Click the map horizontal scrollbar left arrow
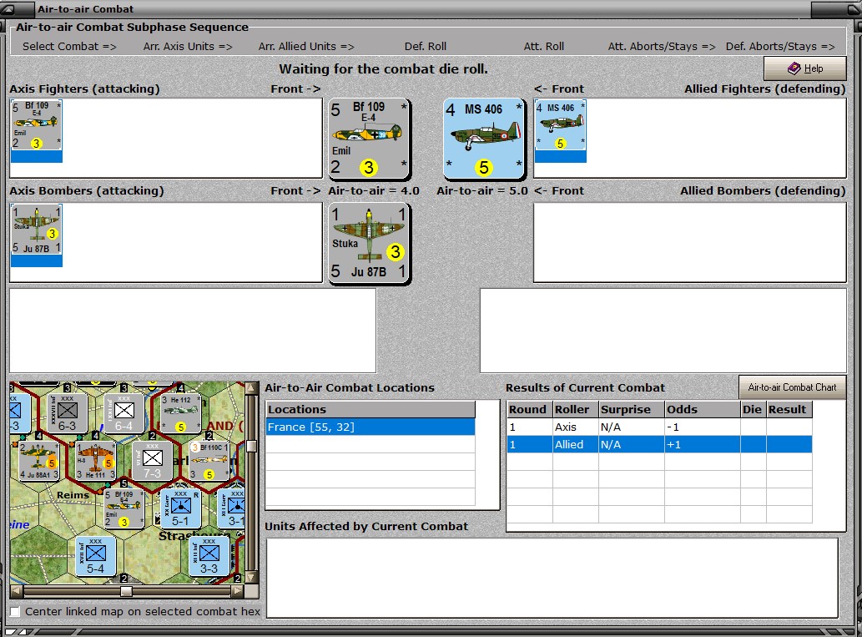The width and height of the screenshot is (862, 637). [17, 591]
